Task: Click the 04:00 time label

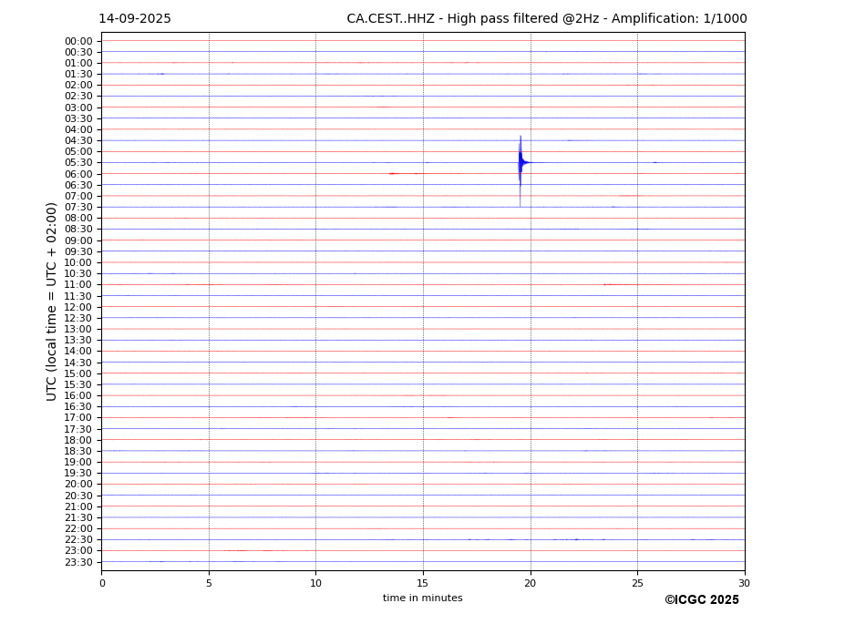Action: (x=78, y=130)
